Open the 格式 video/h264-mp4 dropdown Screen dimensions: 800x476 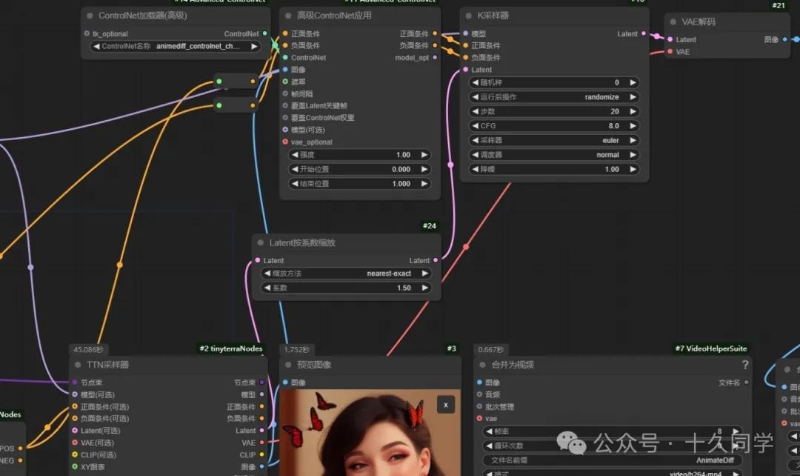click(612, 474)
